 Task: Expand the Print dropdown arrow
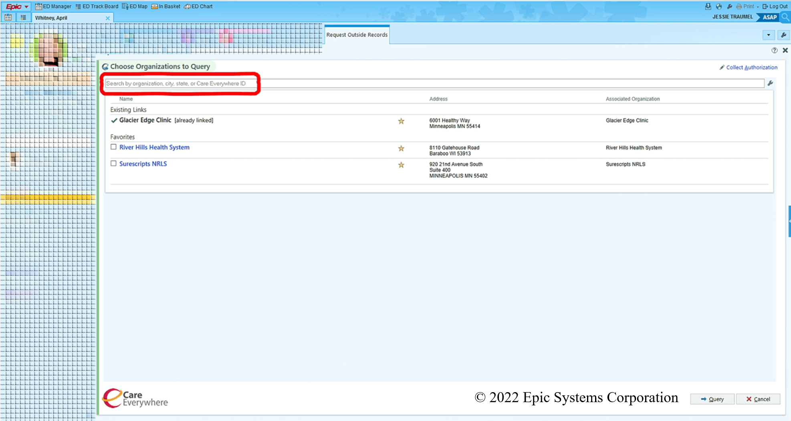click(758, 7)
